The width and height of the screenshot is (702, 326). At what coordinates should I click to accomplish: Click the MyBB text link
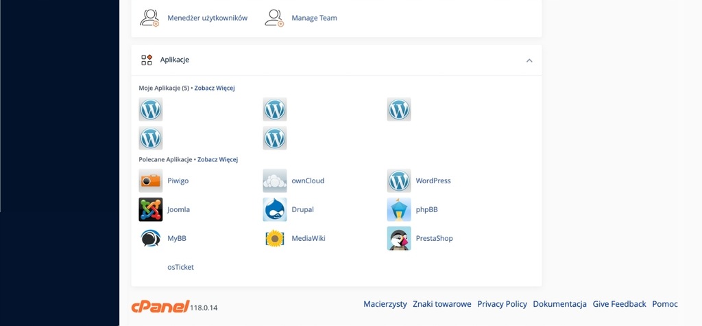click(177, 238)
